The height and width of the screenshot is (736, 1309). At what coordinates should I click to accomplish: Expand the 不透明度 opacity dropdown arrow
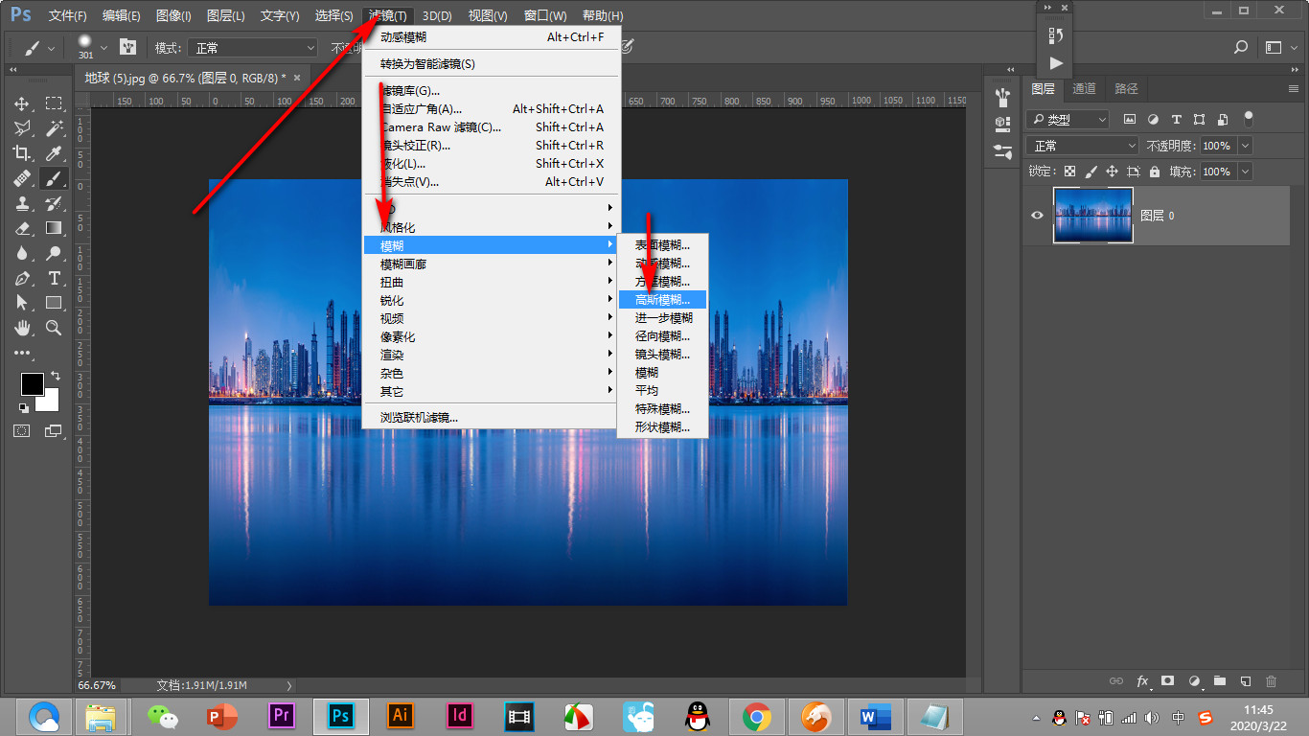coord(1245,146)
